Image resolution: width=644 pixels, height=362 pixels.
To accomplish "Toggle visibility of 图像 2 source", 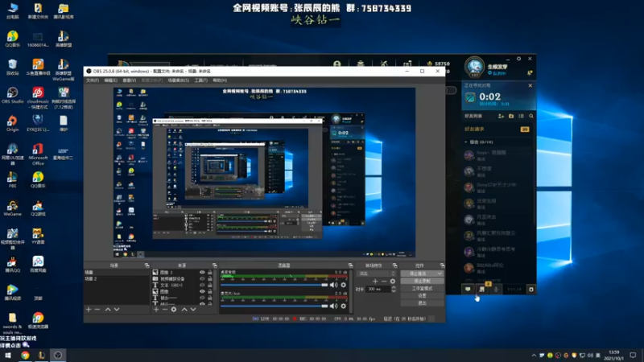I will click(202, 272).
